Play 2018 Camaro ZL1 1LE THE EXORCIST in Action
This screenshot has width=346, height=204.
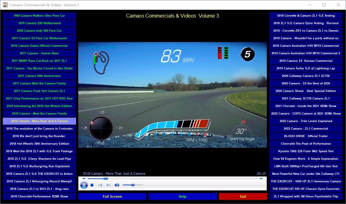(39, 174)
